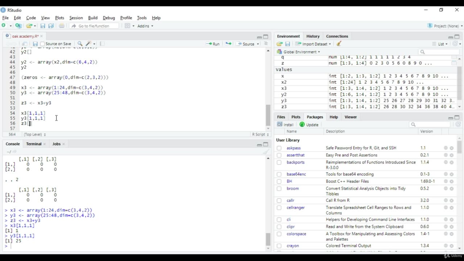Open the Addins dropdown
Image resolution: width=464 pixels, height=261 pixels.
(x=145, y=26)
